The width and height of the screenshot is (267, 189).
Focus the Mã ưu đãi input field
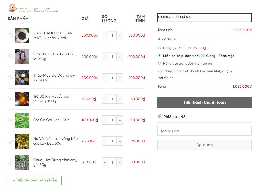(204, 131)
